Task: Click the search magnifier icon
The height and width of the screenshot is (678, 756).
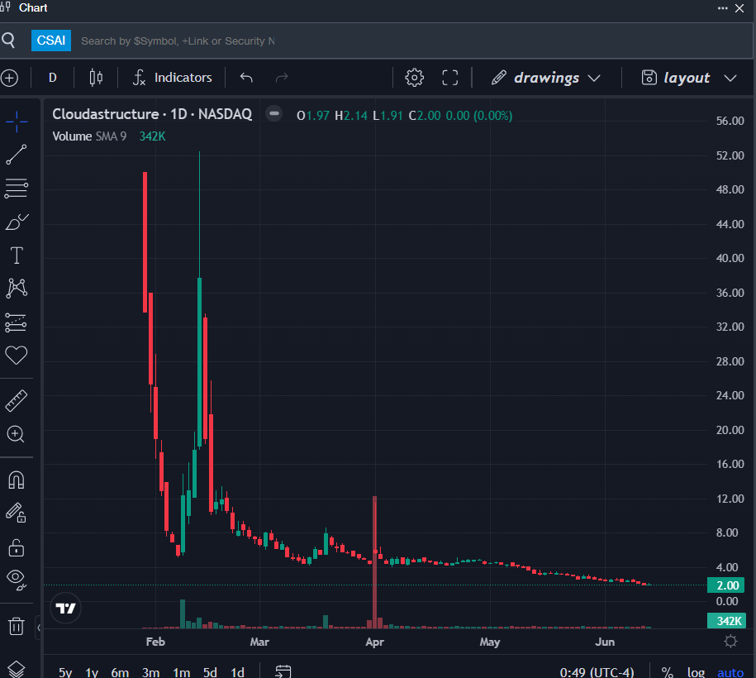Action: point(8,40)
